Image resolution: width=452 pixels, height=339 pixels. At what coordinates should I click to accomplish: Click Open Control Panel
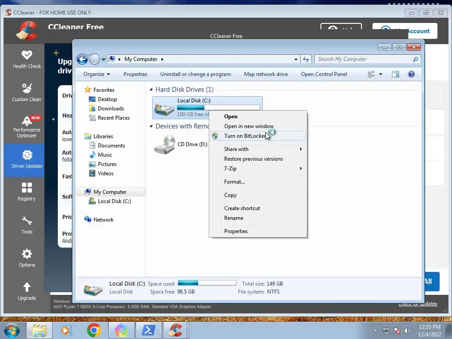pyautogui.click(x=324, y=74)
